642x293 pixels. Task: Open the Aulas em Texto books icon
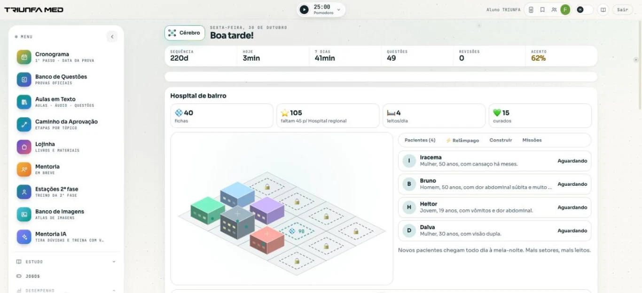click(24, 102)
